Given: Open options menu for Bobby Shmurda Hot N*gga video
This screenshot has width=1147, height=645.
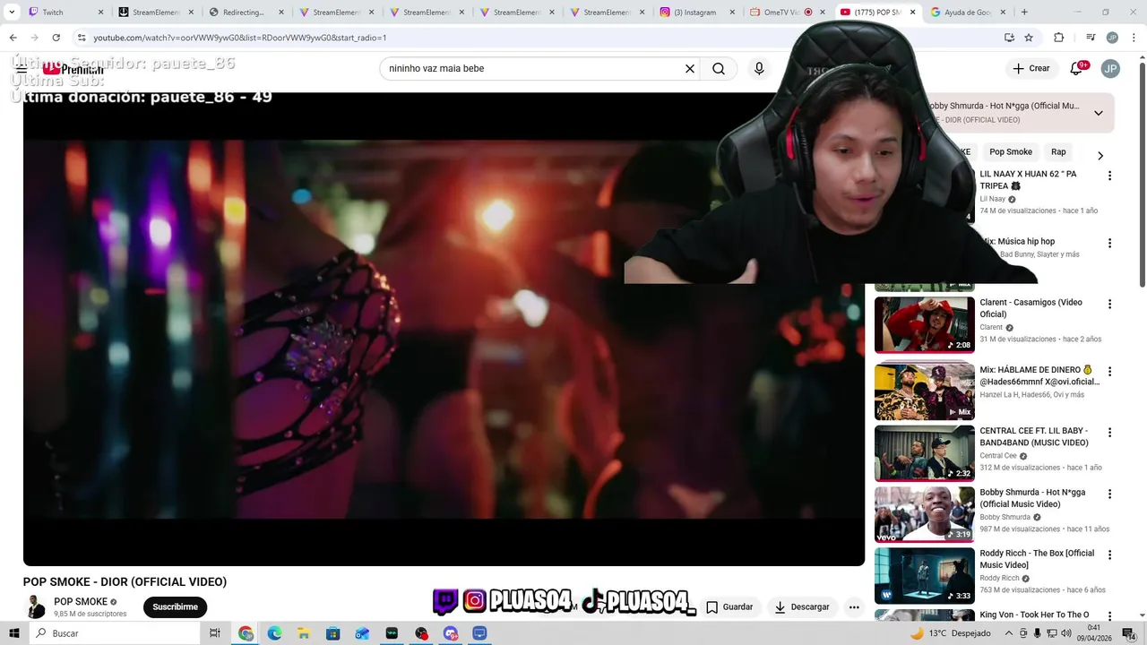Looking at the screenshot, I should [1109, 494].
